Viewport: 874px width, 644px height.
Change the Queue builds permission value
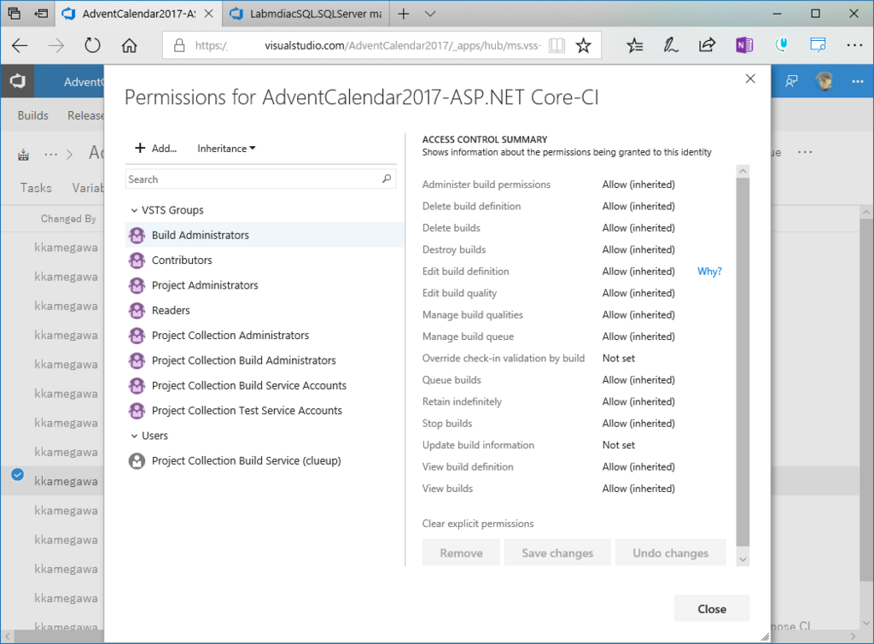coord(638,380)
